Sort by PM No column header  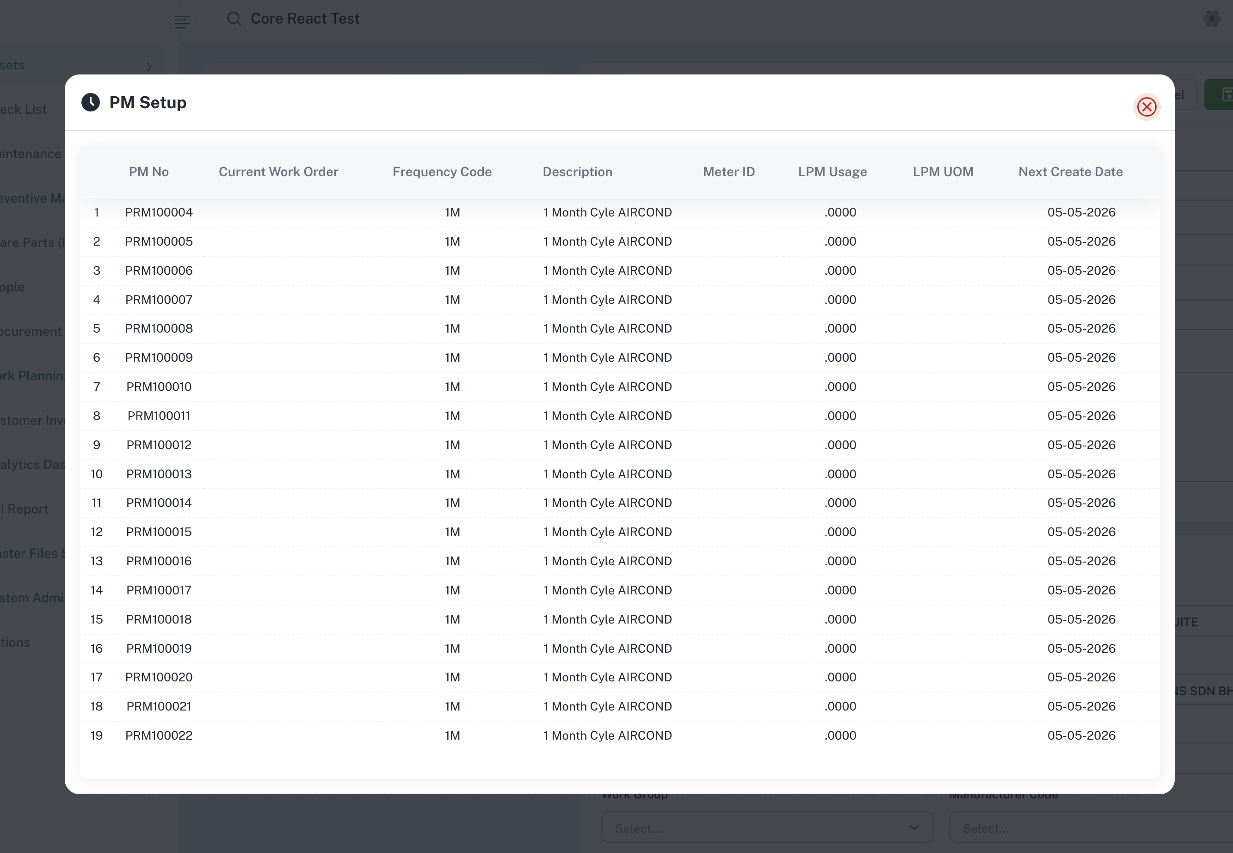pos(148,172)
